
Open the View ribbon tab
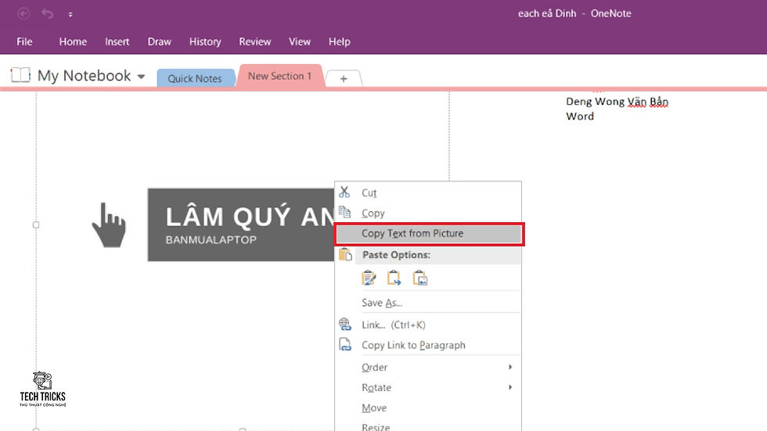pos(299,41)
